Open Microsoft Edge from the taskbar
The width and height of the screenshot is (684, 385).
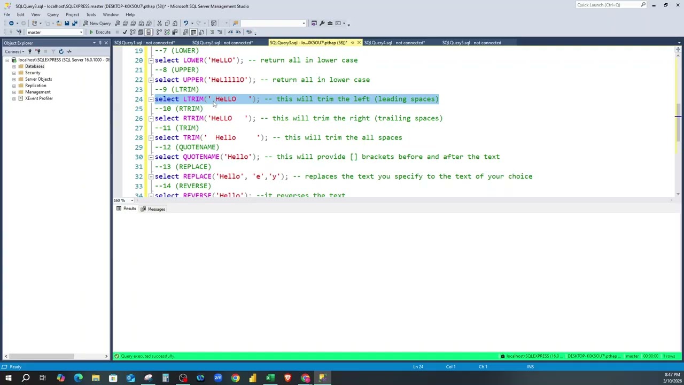[x=78, y=379]
